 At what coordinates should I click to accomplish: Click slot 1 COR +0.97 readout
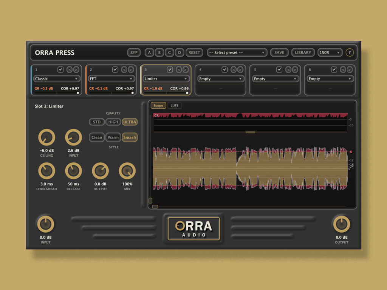70,88
